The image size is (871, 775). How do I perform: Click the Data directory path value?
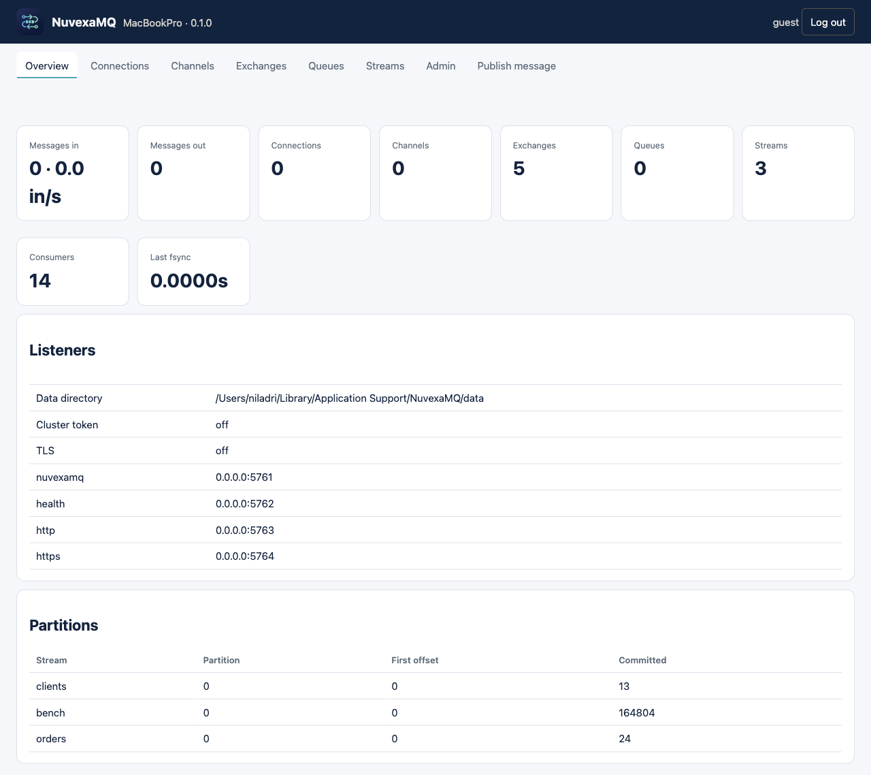[x=350, y=398]
